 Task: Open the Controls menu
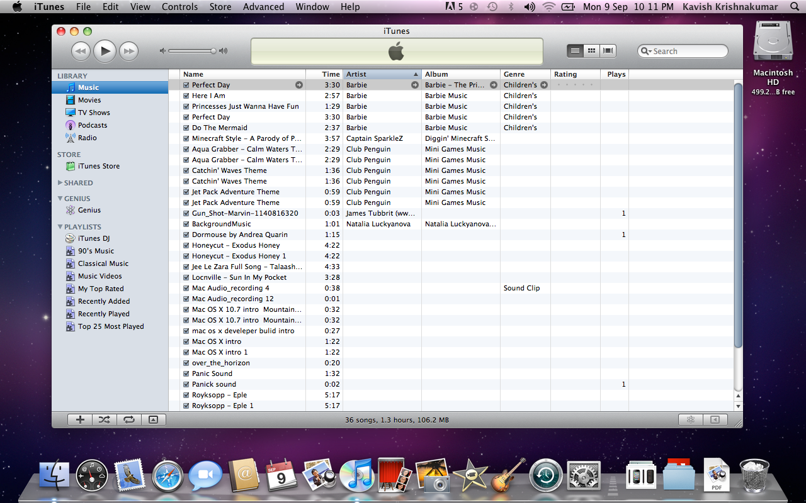coord(179,7)
